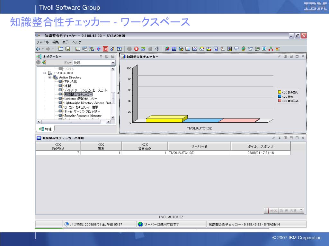Select ローカル・セキュリティー権限 tree item
329x246 pixels.
[x=81, y=107]
